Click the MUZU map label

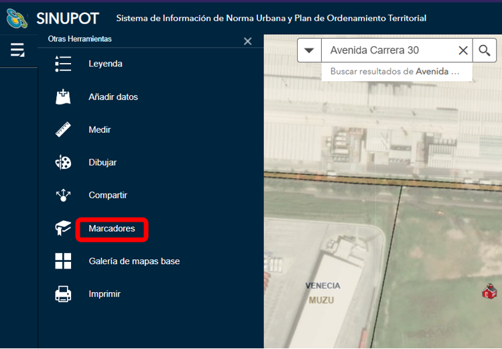pos(321,300)
